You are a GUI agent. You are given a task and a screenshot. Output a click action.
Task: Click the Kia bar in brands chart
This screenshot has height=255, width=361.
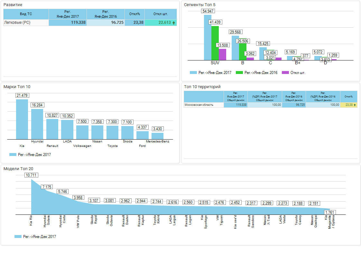pyautogui.click(x=22, y=119)
